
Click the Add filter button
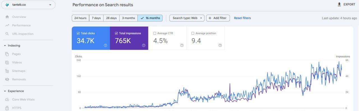(x=218, y=18)
